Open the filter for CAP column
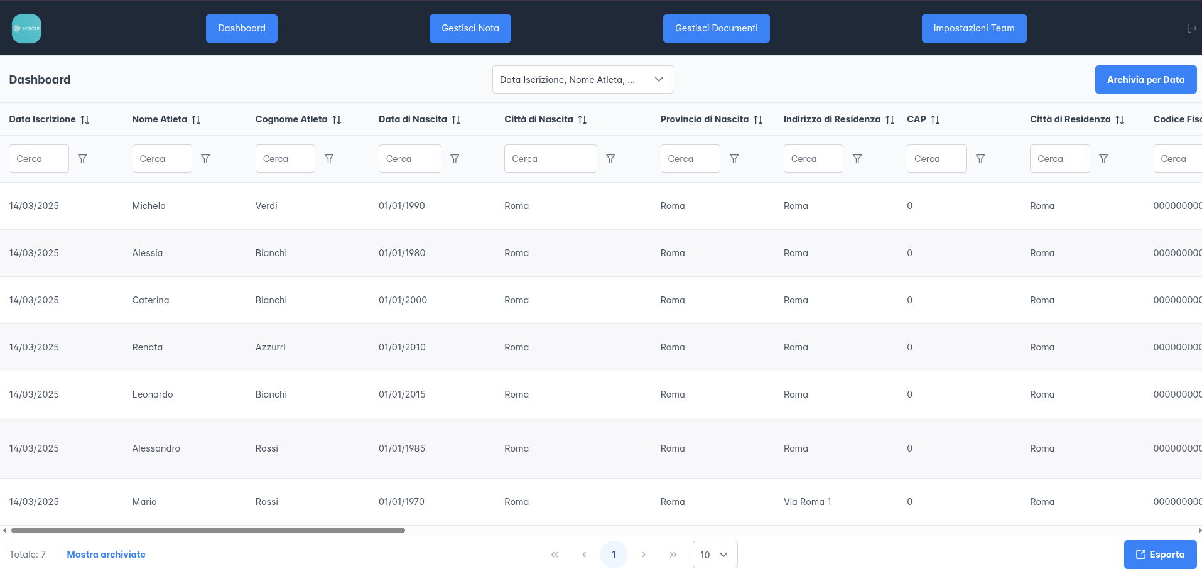Viewport: 1202px width, 574px height. 980,158
